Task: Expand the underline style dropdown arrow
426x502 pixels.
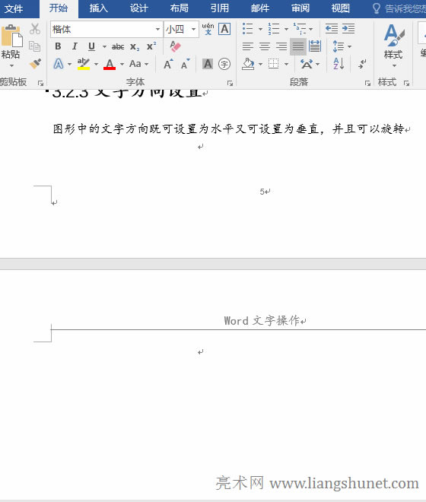Action: tap(104, 46)
